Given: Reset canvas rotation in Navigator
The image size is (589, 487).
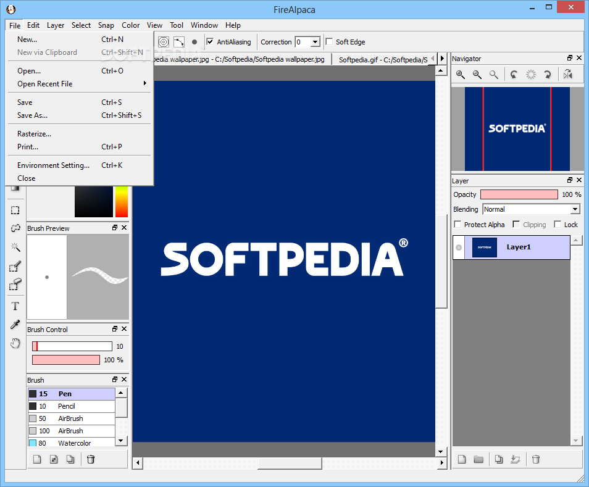Looking at the screenshot, I should [x=531, y=75].
